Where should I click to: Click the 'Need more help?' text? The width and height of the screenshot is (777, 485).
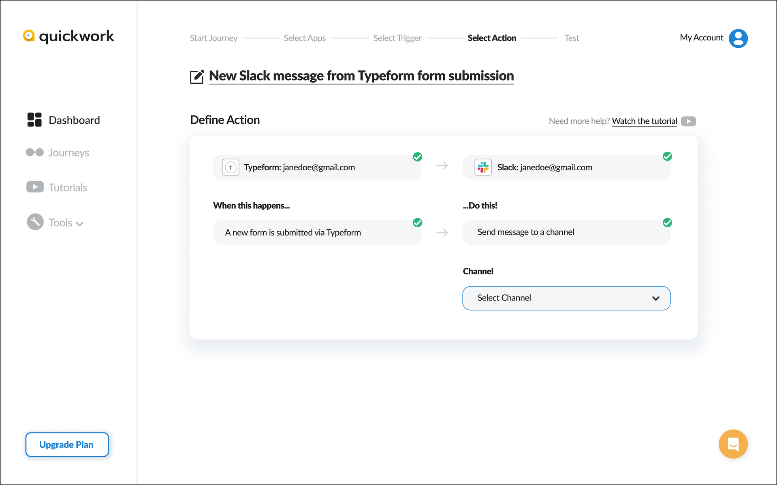point(579,121)
